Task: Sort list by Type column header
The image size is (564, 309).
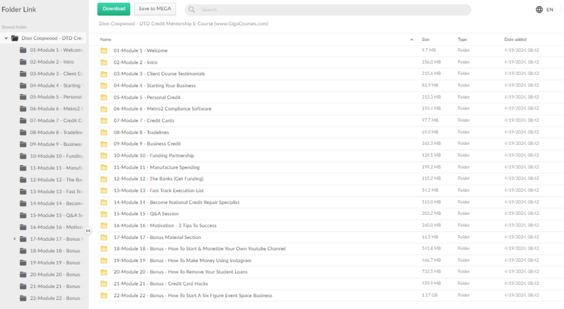Action: coord(462,40)
